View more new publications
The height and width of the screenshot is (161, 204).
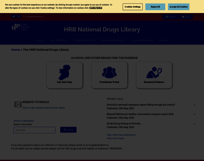coord(121,135)
